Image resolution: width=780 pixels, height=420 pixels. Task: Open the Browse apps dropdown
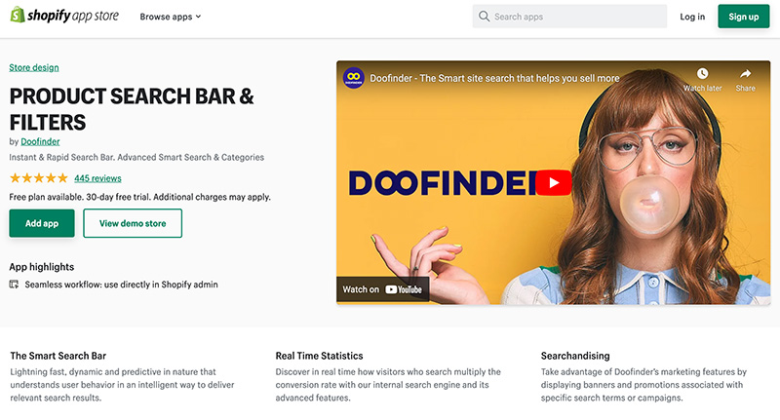(170, 17)
